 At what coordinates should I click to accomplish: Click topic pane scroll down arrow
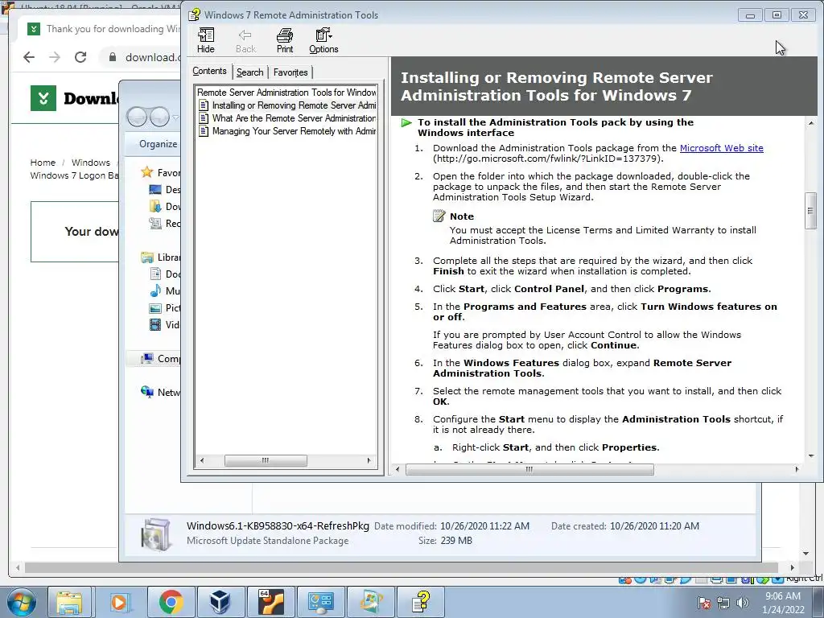coord(810,456)
